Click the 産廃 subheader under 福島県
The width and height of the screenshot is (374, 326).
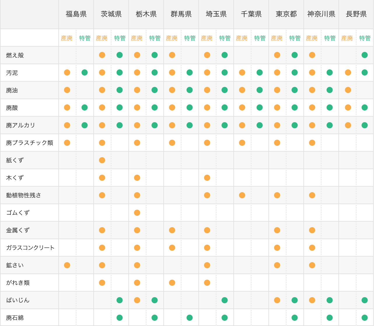[x=67, y=38]
